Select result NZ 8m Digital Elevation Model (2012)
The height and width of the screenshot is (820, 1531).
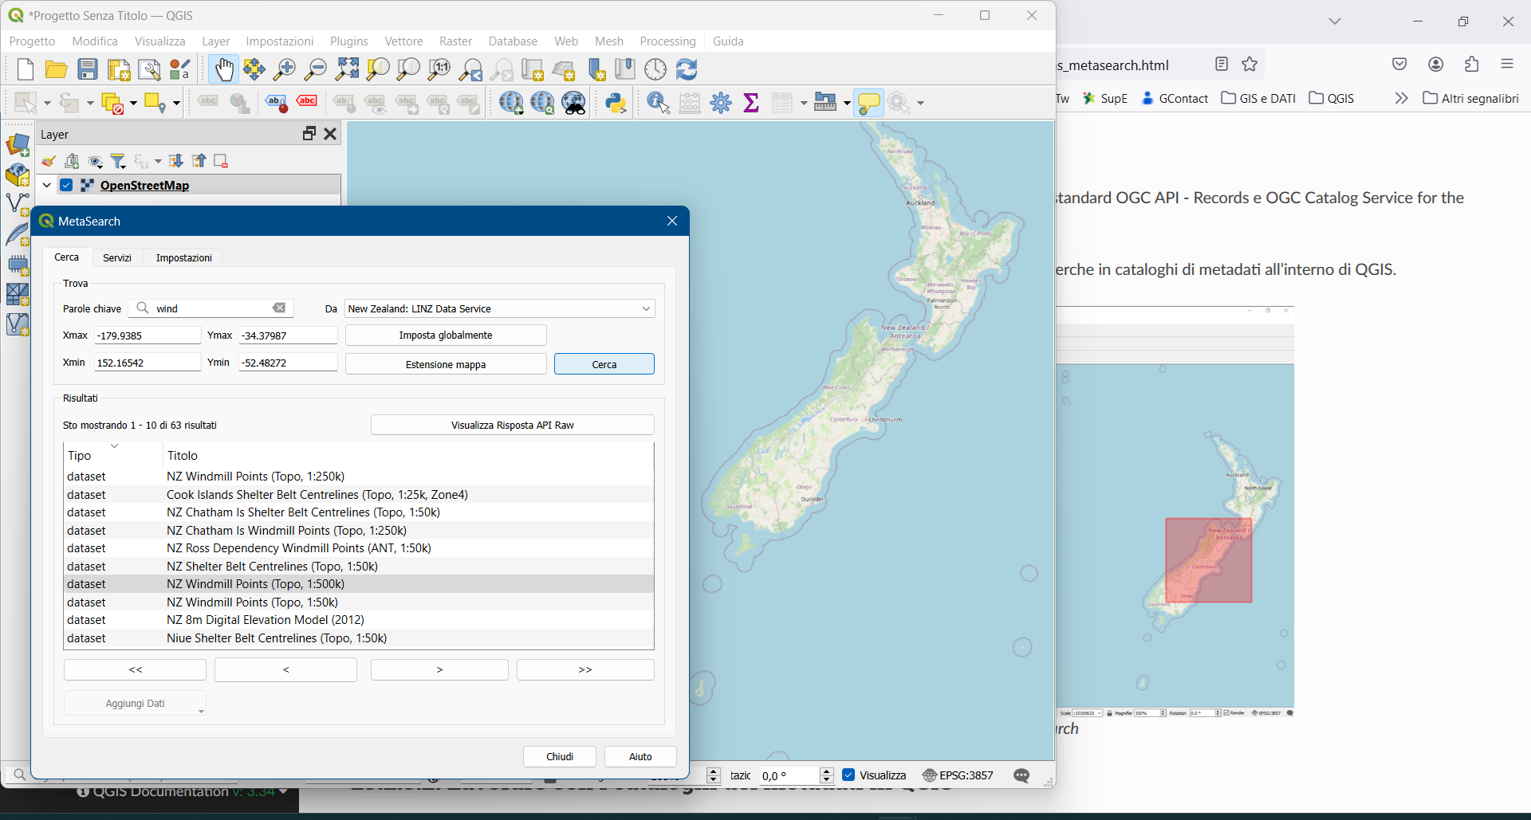[x=359, y=620]
